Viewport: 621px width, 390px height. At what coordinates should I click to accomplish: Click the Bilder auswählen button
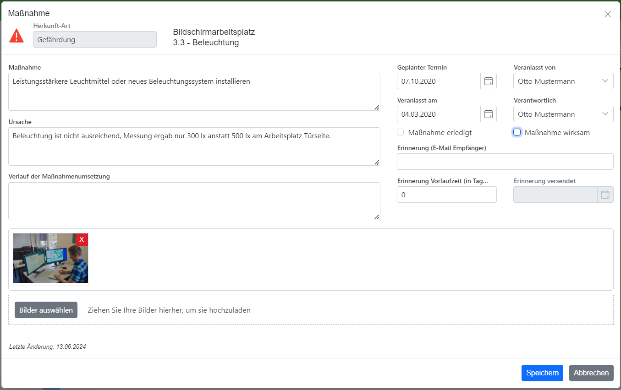click(46, 310)
